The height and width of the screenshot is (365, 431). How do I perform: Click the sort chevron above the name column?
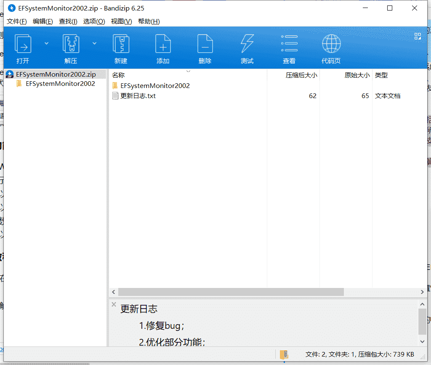[188, 72]
